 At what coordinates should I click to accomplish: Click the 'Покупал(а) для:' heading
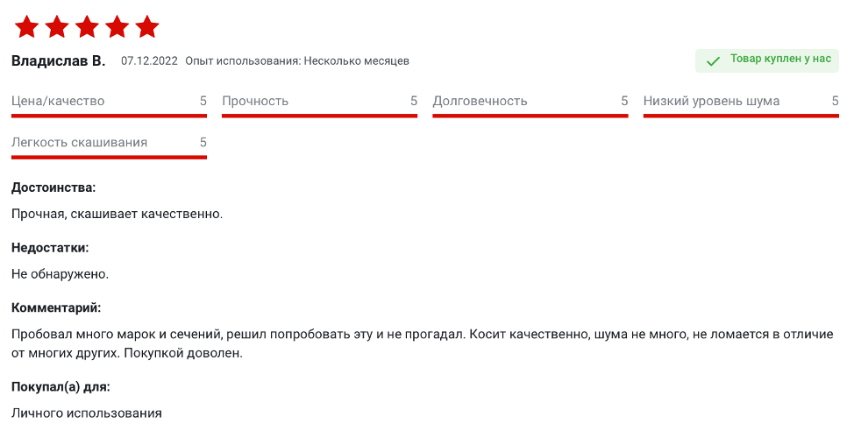[60, 386]
